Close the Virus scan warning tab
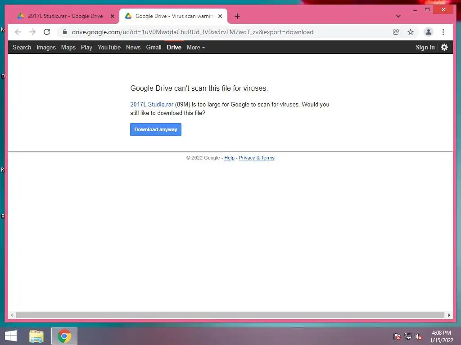Image resolution: width=461 pixels, height=345 pixels. (220, 16)
